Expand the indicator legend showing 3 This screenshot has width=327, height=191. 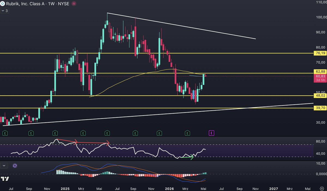point(4,11)
